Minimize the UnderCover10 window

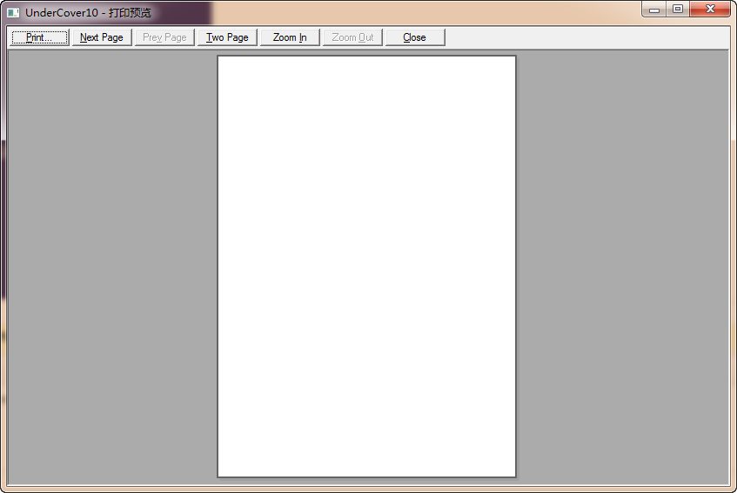tap(654, 10)
